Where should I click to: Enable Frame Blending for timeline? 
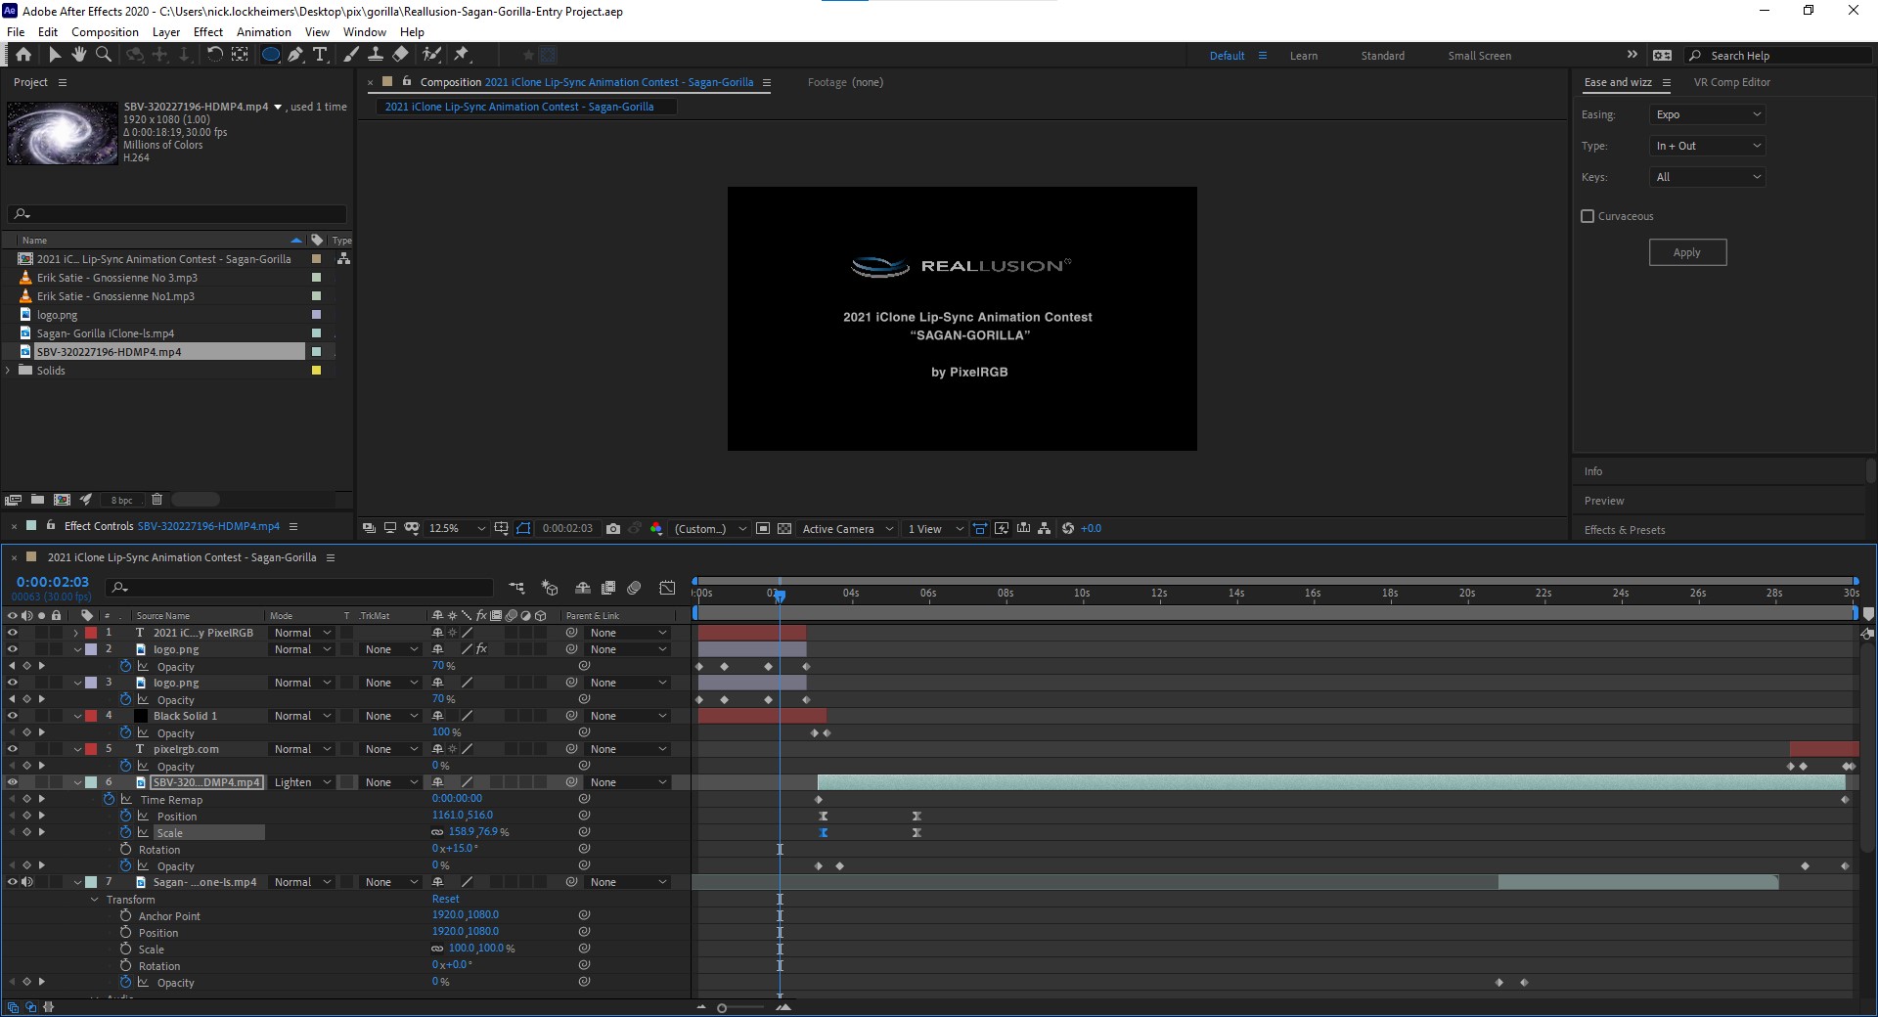click(x=608, y=588)
